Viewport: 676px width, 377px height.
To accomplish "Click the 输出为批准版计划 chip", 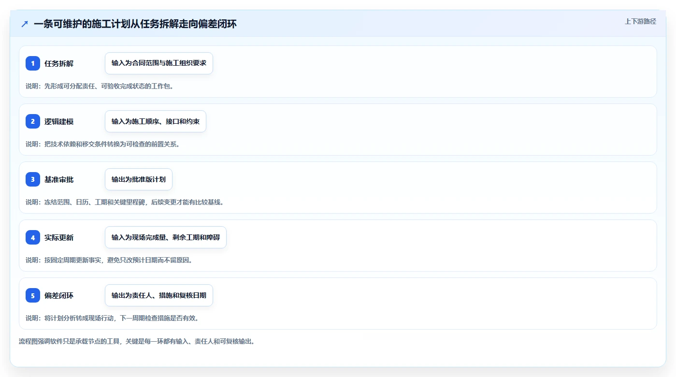I will [139, 179].
